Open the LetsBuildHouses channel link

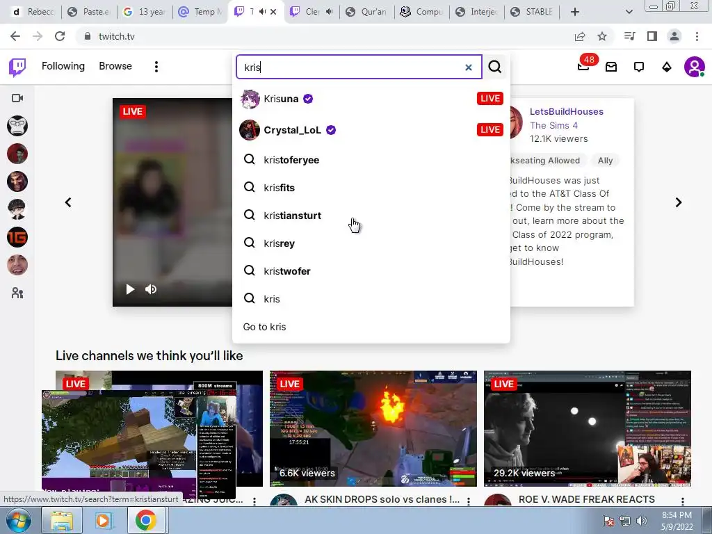coord(566,112)
